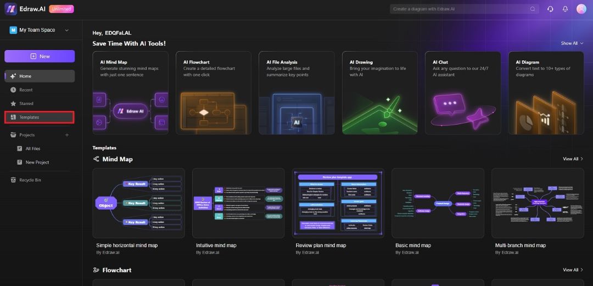Open Recent in the sidebar
This screenshot has width=593, height=286.
pyautogui.click(x=40, y=89)
